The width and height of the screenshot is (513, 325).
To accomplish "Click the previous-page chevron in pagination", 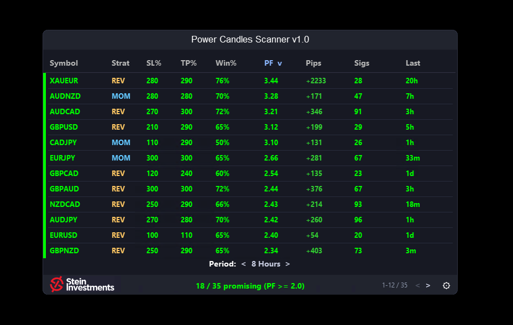I will click(417, 285).
